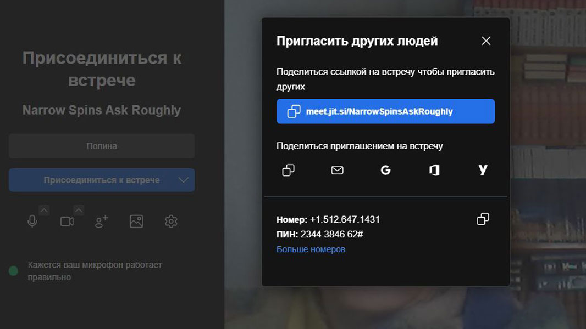Toggle the camera on or off
Viewport: 586px width, 329px height.
[67, 222]
